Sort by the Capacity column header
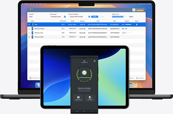Image resolution: width=173 pixels, height=114 pixels. pos(82,21)
